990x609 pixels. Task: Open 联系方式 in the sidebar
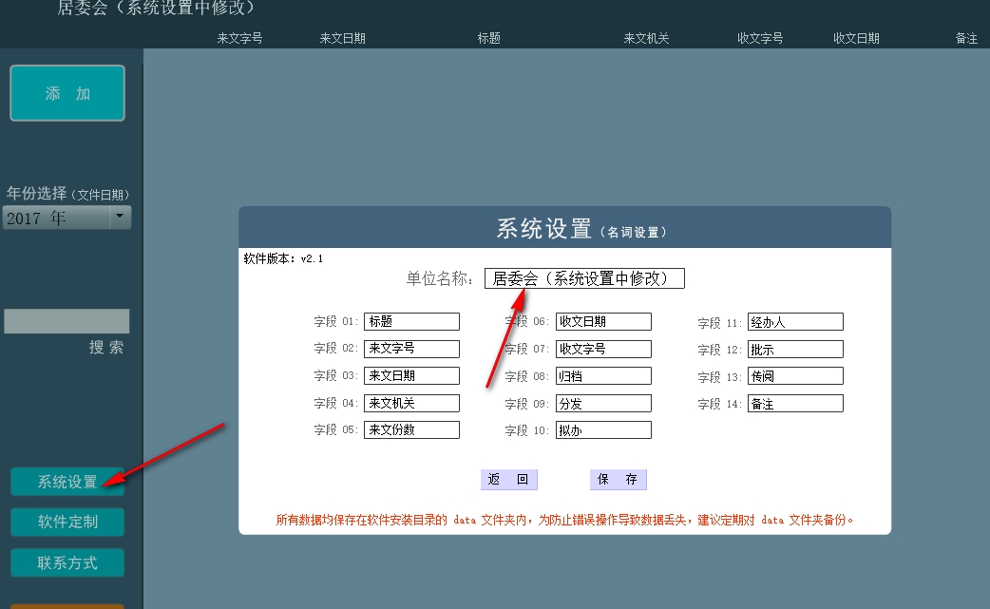click(67, 562)
